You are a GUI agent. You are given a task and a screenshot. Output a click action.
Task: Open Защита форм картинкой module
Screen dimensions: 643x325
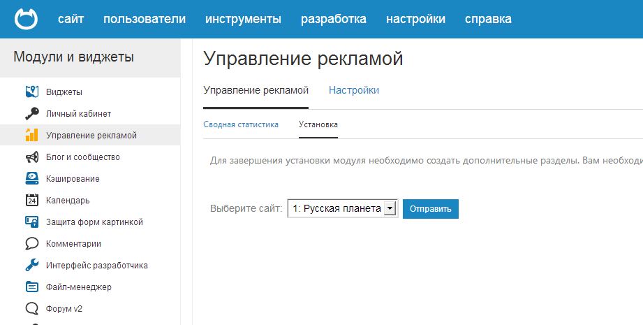[94, 222]
